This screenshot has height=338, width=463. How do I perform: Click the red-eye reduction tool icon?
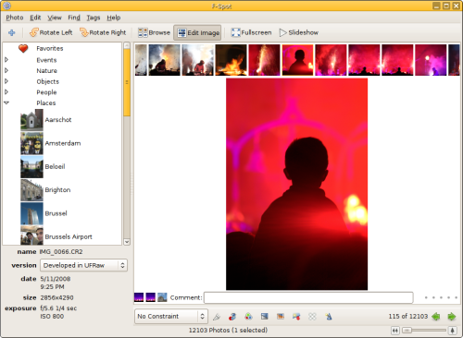232,317
